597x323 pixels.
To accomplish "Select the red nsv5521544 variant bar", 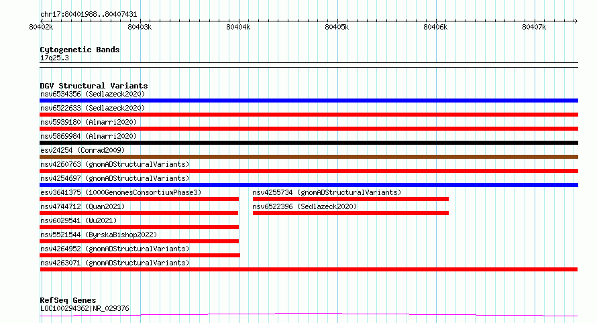I will (140, 241).
